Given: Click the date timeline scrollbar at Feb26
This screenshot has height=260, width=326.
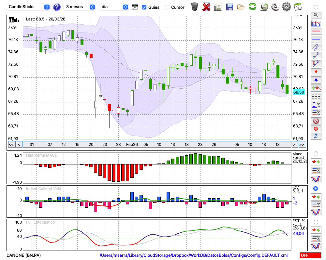Looking at the screenshot, I should point(132,145).
